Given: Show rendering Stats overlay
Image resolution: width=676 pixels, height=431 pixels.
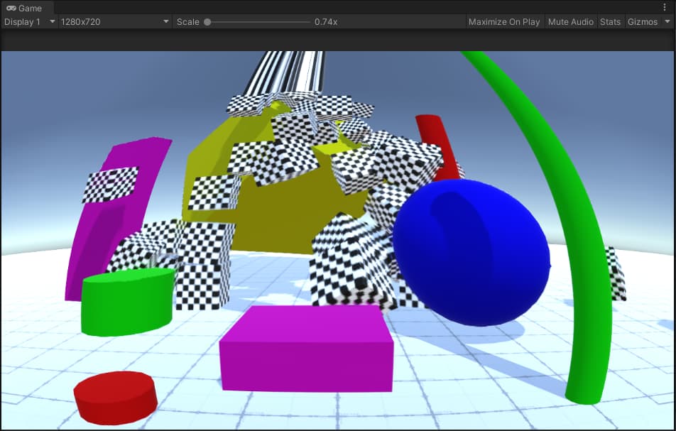Looking at the screenshot, I should point(610,22).
